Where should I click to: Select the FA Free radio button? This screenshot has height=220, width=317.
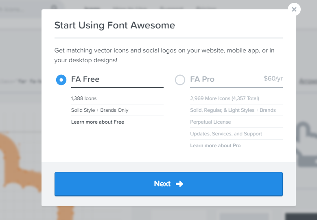click(x=61, y=80)
